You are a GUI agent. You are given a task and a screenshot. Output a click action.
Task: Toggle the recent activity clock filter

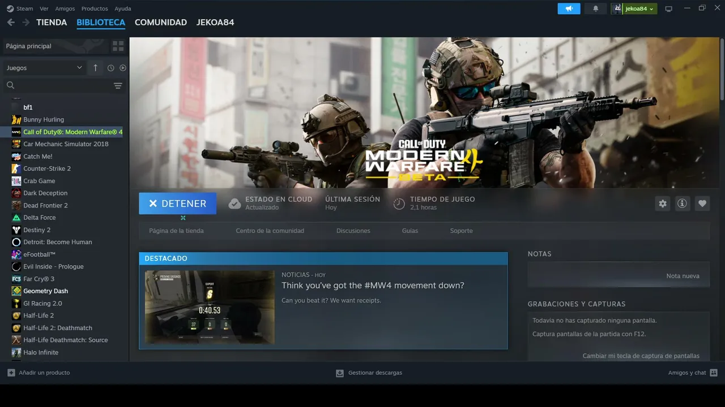pos(110,68)
